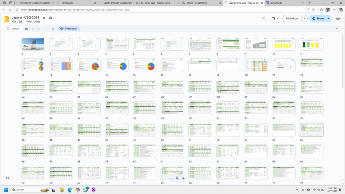Open WhatsApp from the taskbar
The image size is (345, 194).
coord(86,190)
